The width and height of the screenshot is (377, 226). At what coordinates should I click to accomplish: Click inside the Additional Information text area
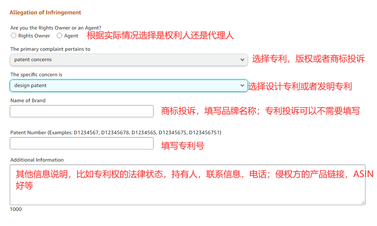pyautogui.click(x=187, y=184)
